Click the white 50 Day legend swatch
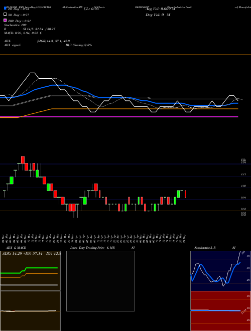 click(5, 15)
